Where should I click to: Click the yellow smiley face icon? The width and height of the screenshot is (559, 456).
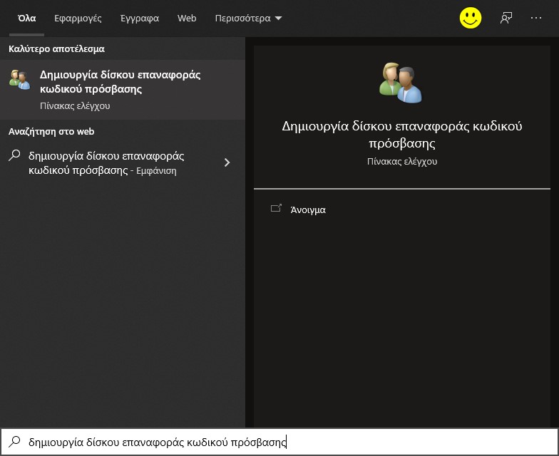471,18
